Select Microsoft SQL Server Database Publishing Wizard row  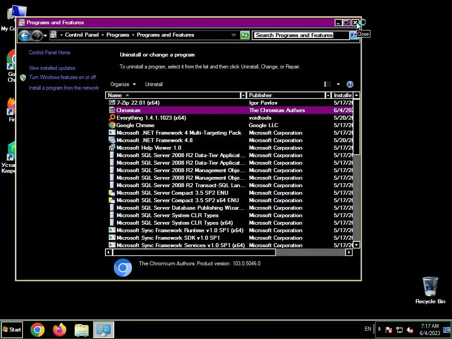229,208
